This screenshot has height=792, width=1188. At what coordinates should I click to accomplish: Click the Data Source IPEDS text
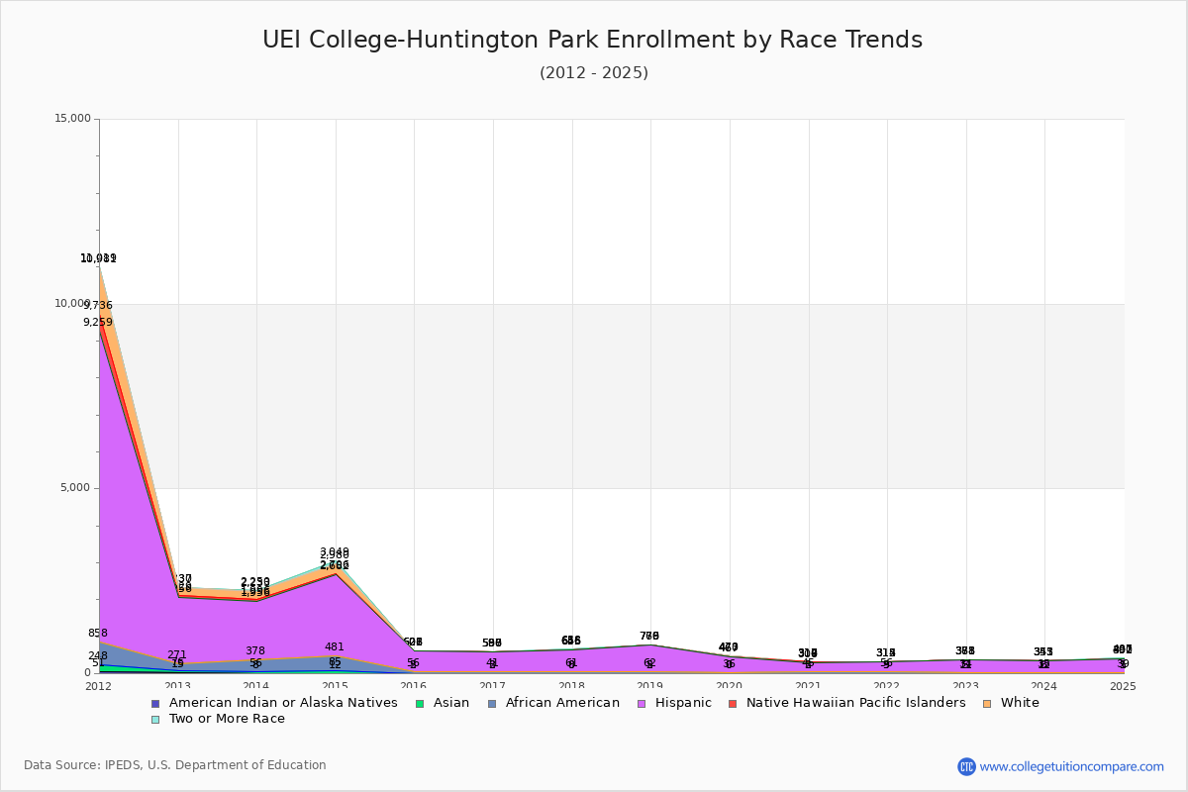175,765
